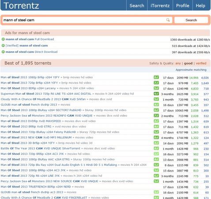The height and width of the screenshot is (199, 211).
Task: Click '1360 downloads at 1280 kb/s' text
Action: pyautogui.click(x=190, y=39)
